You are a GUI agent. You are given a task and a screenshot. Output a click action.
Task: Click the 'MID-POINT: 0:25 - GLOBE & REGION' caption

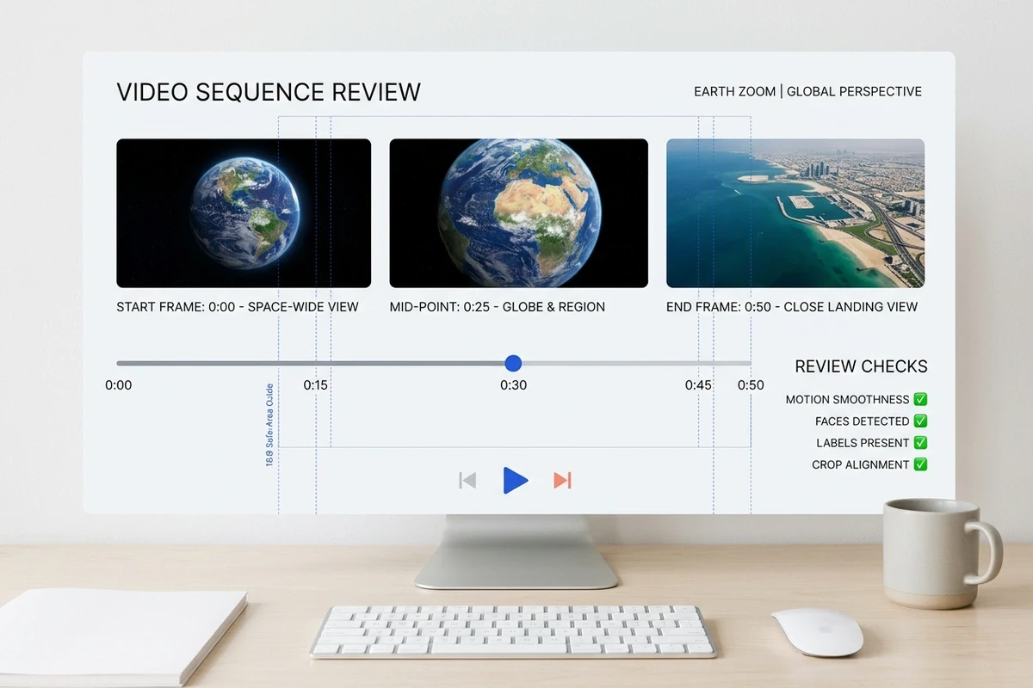[x=498, y=307]
